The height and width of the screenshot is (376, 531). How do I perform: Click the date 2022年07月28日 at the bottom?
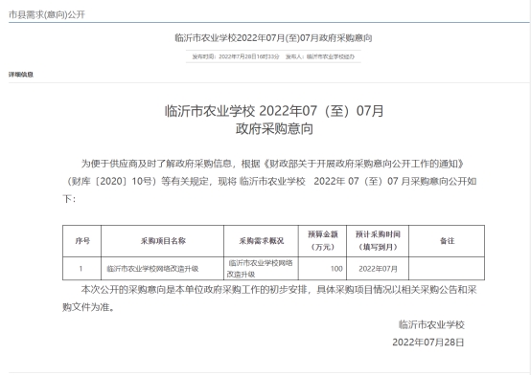click(428, 343)
